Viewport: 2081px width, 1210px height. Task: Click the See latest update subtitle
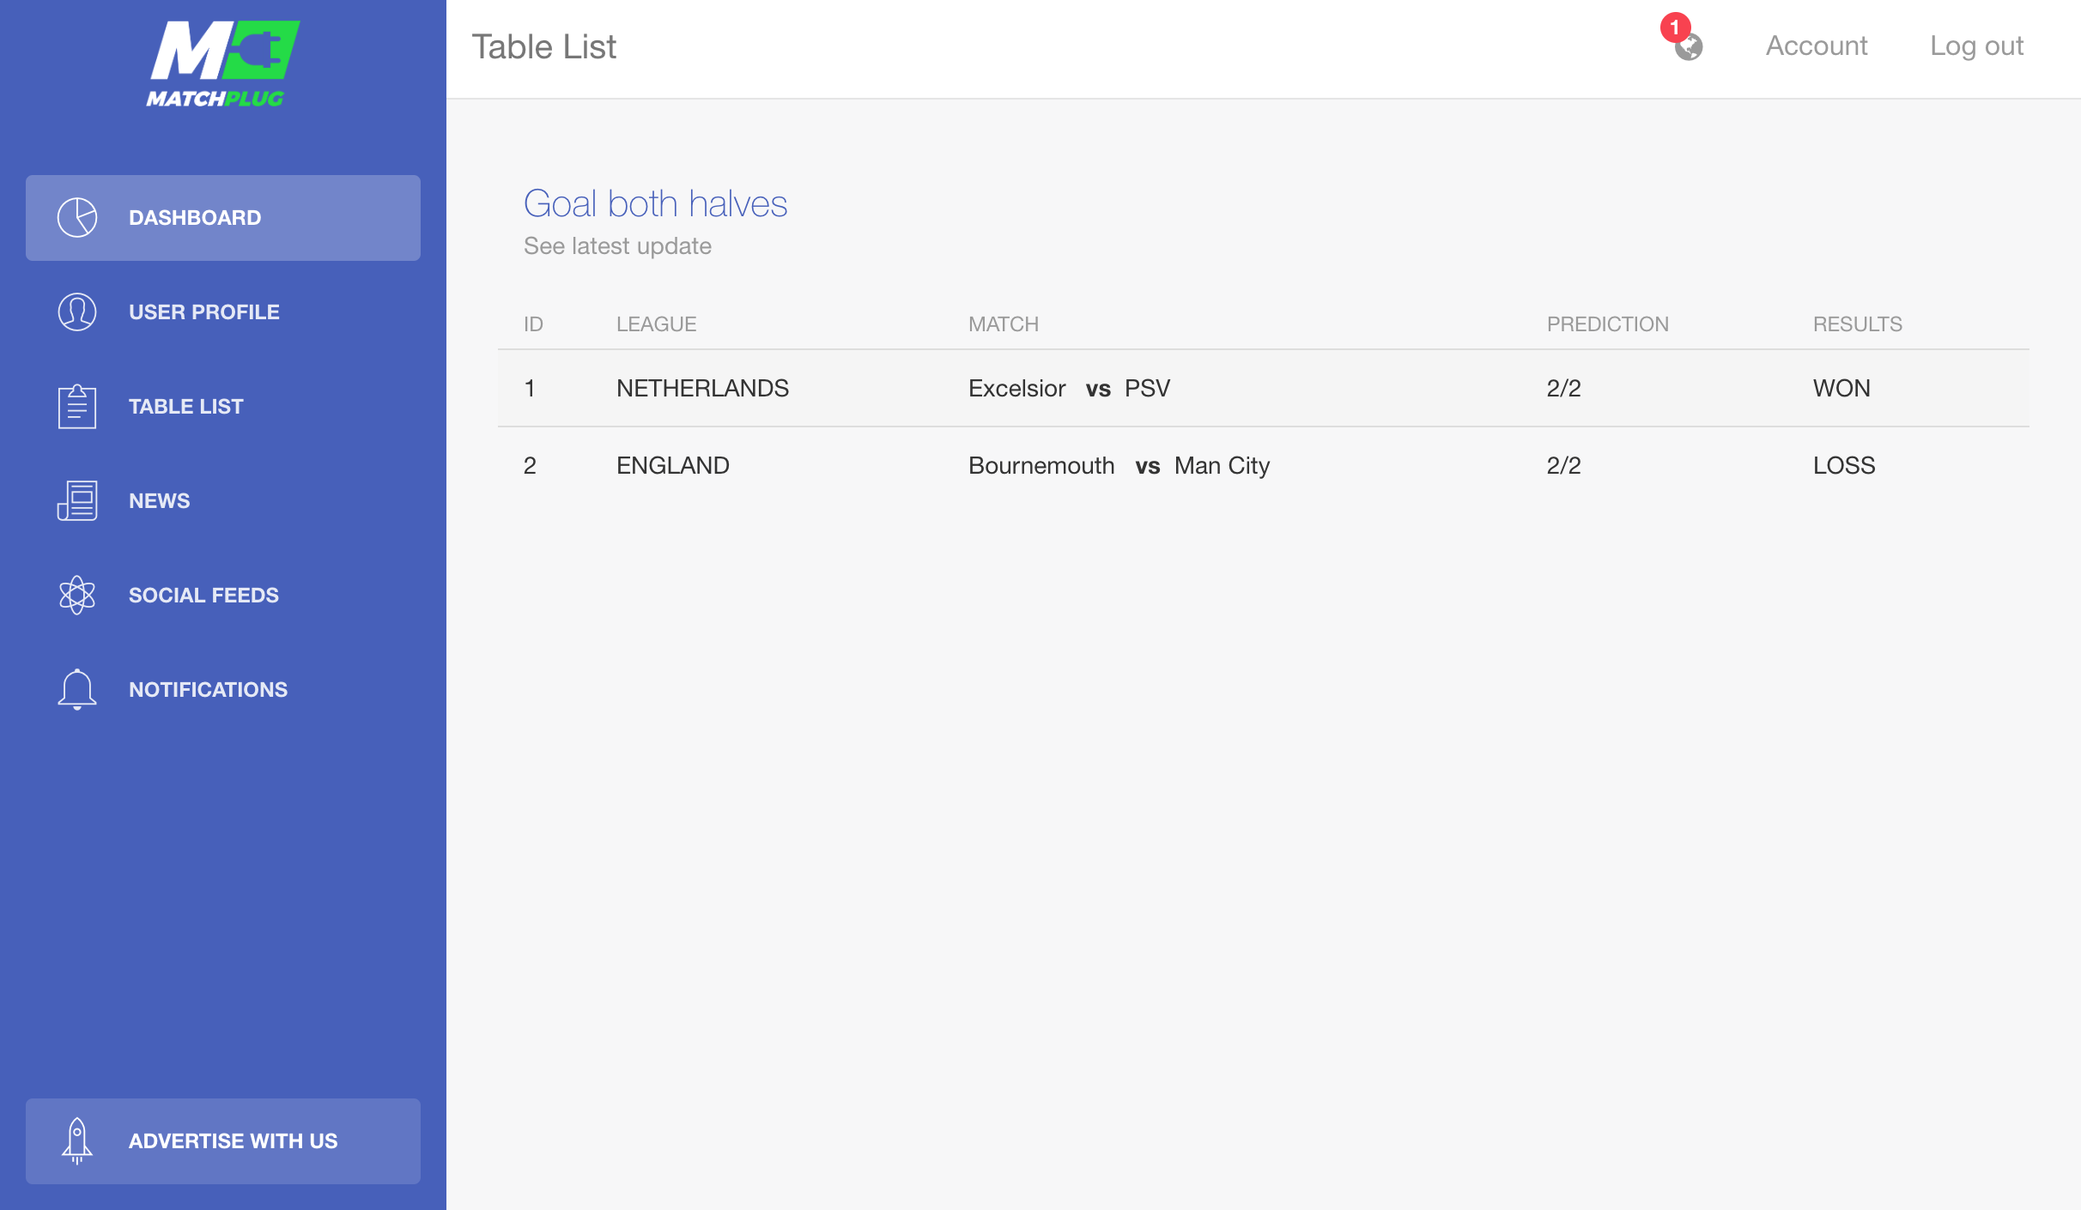click(618, 246)
